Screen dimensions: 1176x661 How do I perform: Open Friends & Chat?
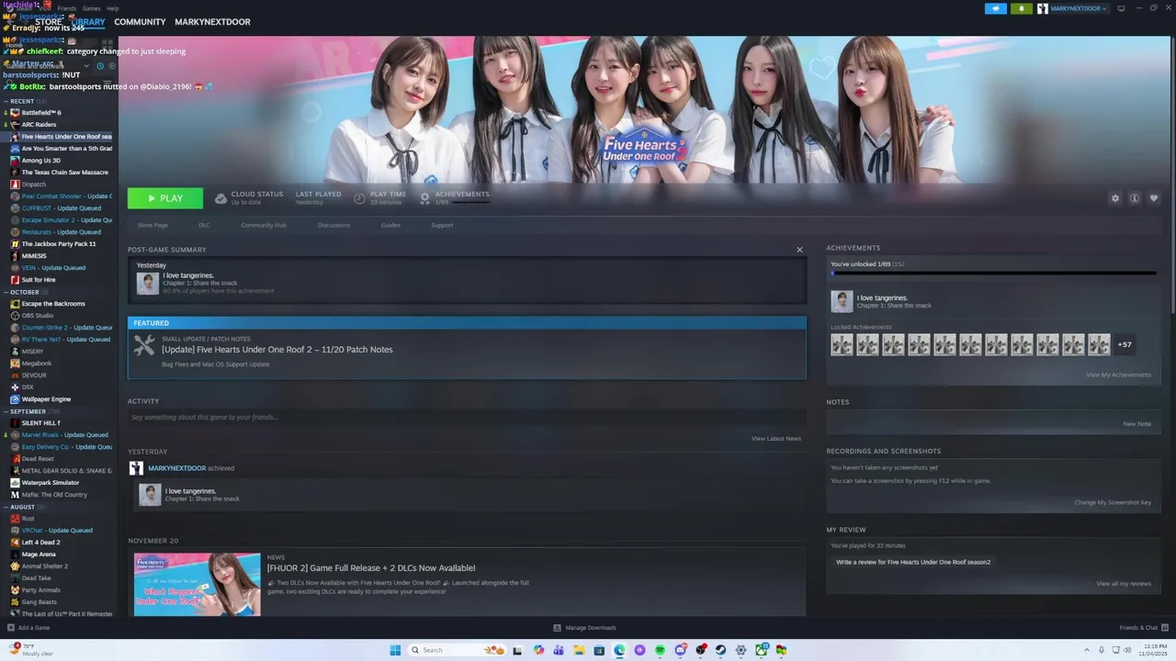tap(1143, 628)
